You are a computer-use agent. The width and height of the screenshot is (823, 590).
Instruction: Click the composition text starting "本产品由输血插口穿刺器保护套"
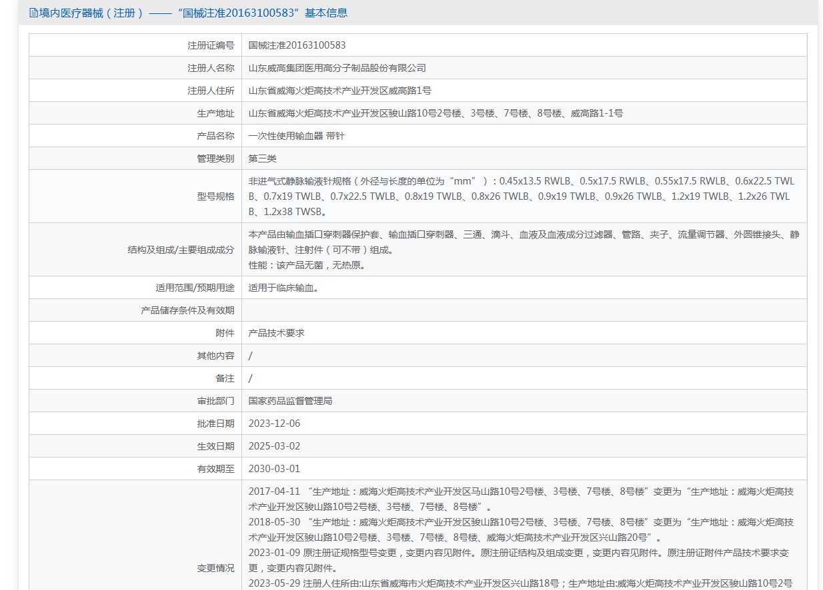pyautogui.click(x=524, y=242)
